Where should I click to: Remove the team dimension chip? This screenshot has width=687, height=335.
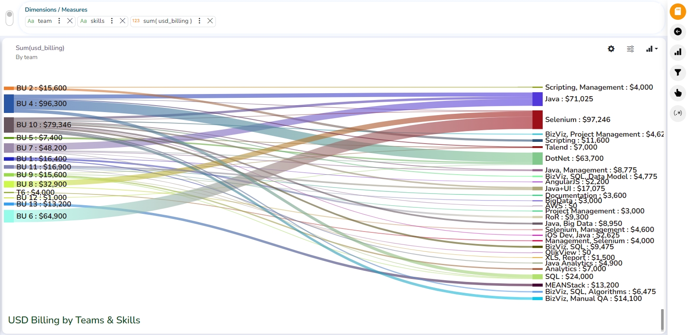tap(70, 21)
